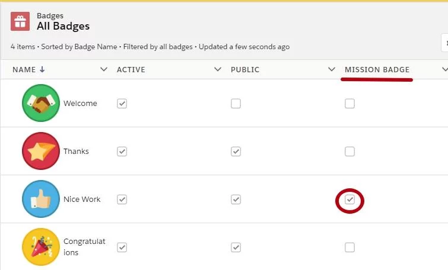This screenshot has height=270, width=448.
Task: Click the Badges gift box icon
Action: click(20, 21)
